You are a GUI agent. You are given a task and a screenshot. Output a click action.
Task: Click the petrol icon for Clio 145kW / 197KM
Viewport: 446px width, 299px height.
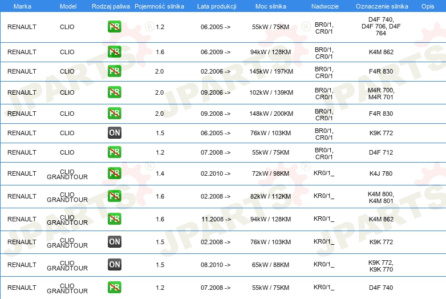[x=115, y=71]
